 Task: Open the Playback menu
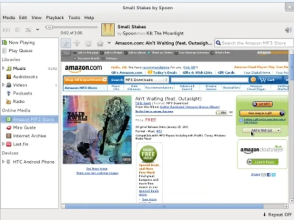click(55, 18)
